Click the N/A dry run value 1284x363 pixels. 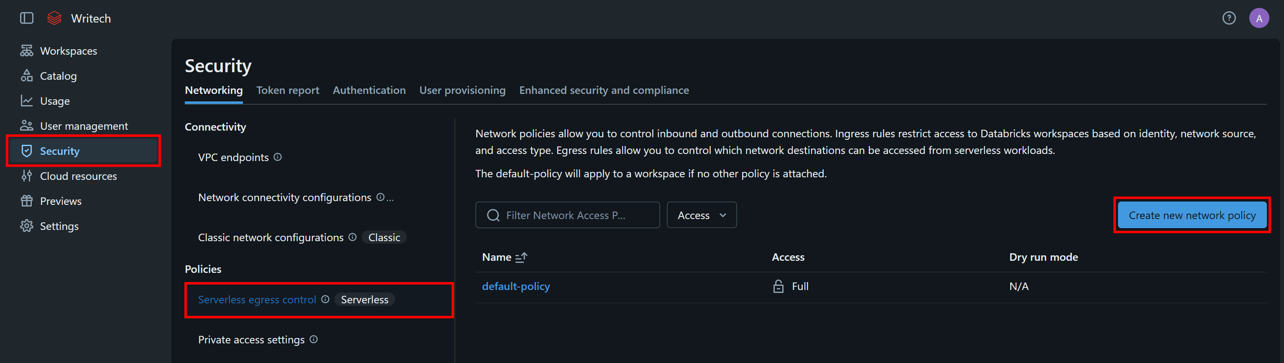tap(1019, 286)
